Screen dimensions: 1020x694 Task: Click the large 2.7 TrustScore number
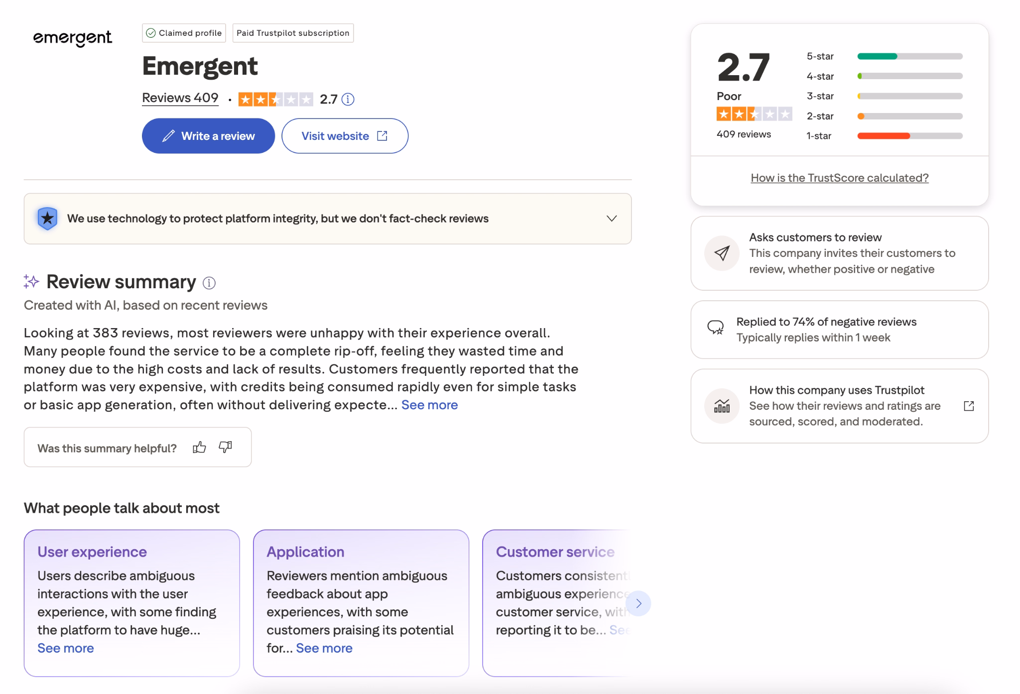pos(743,67)
